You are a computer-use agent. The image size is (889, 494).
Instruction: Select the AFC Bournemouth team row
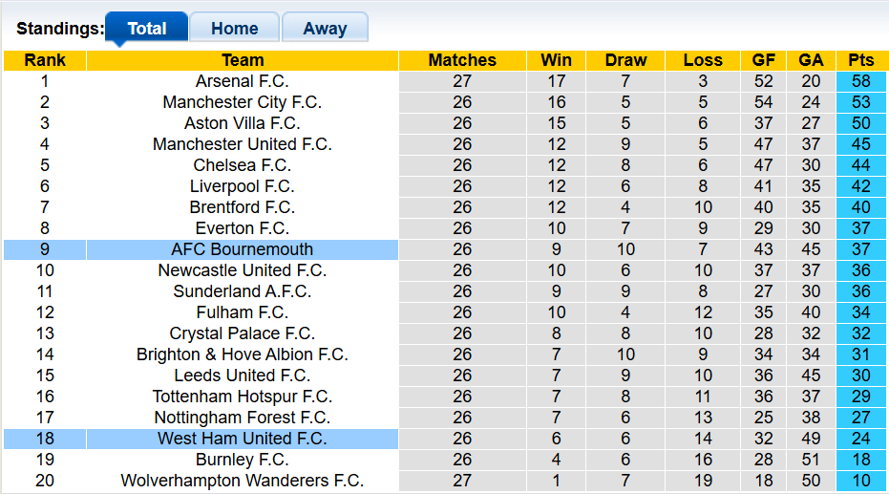coord(242,249)
